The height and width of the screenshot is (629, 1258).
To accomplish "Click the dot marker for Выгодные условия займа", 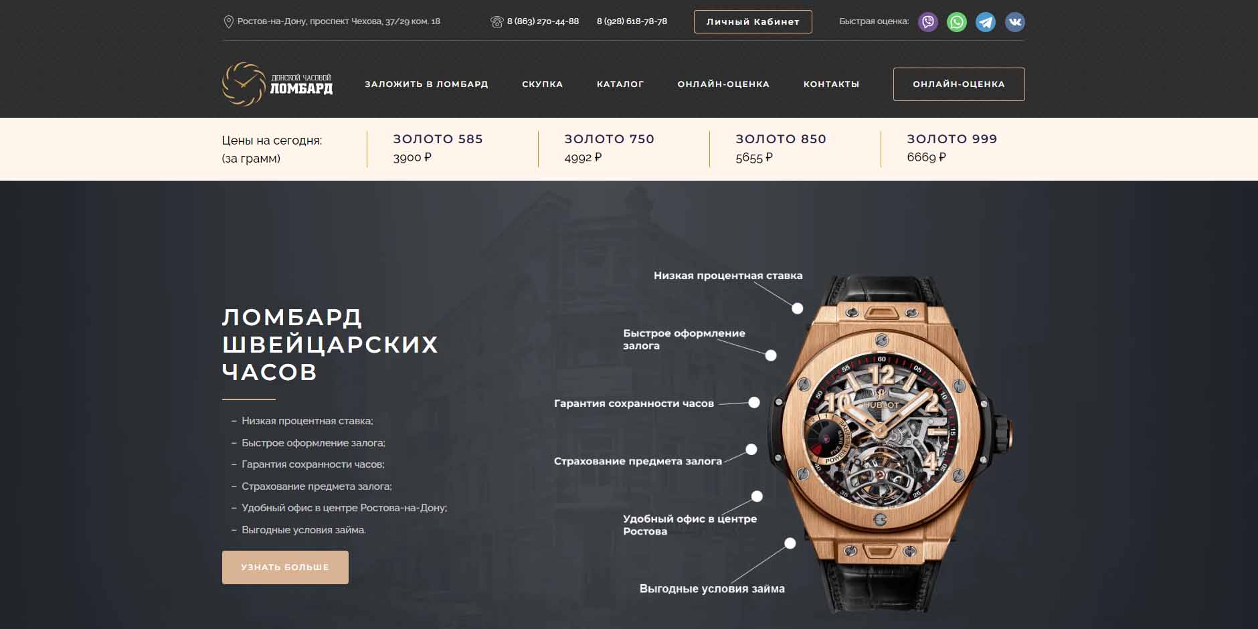I will (790, 543).
